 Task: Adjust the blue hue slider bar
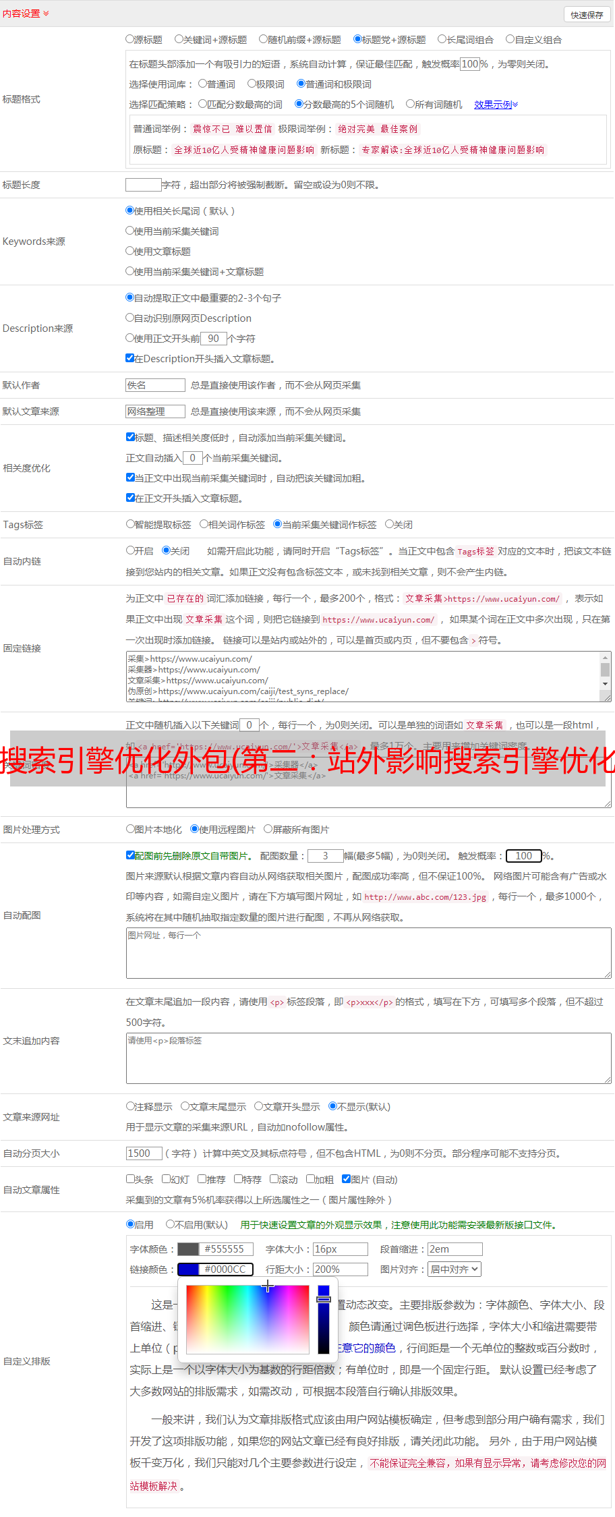(x=324, y=1319)
